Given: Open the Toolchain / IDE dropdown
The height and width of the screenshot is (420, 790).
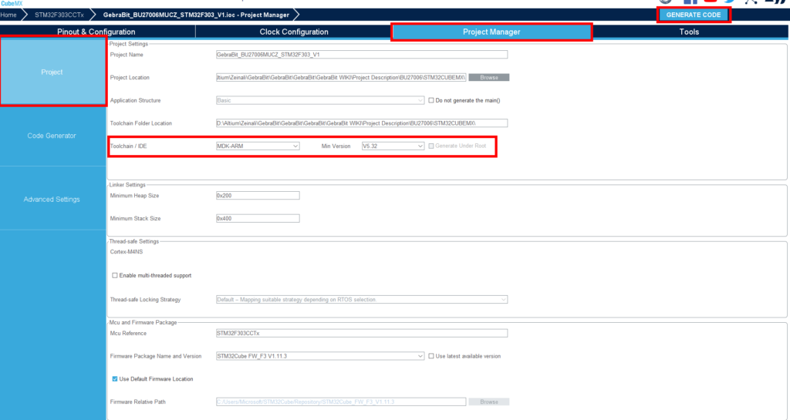Looking at the screenshot, I should (258, 146).
